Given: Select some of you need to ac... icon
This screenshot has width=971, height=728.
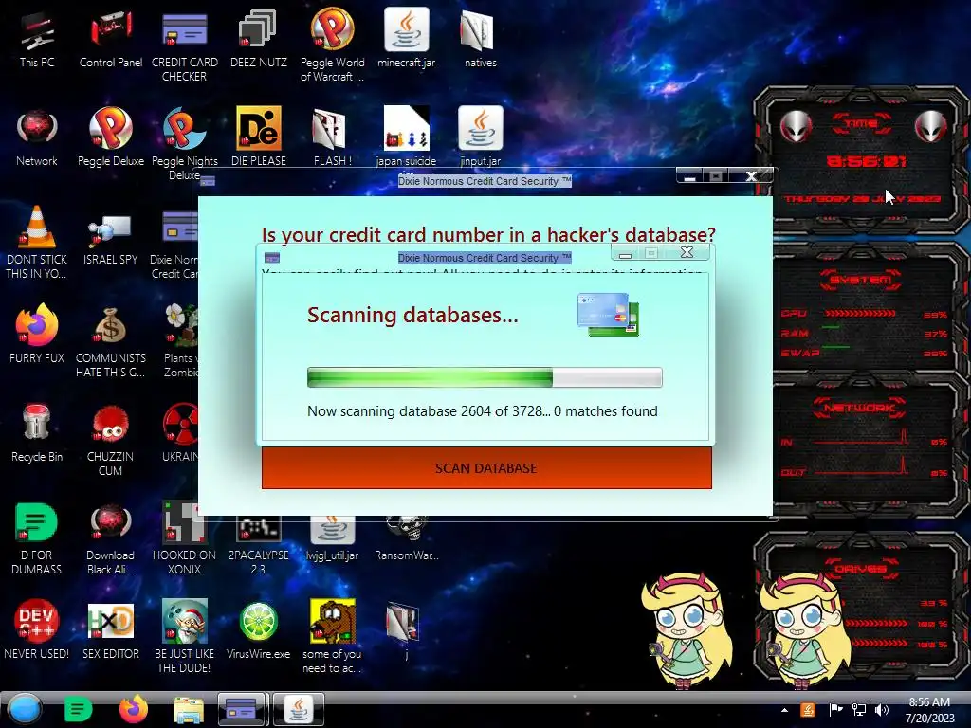Looking at the screenshot, I should pos(333,636).
